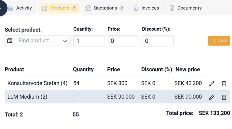Click the LLM Medium discount SEK 0 cell

(x=148, y=97)
